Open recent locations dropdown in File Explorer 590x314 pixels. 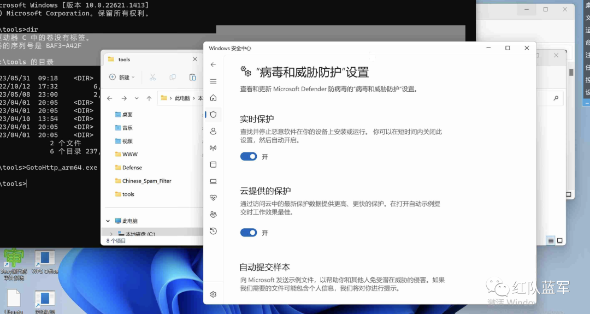coord(137,98)
